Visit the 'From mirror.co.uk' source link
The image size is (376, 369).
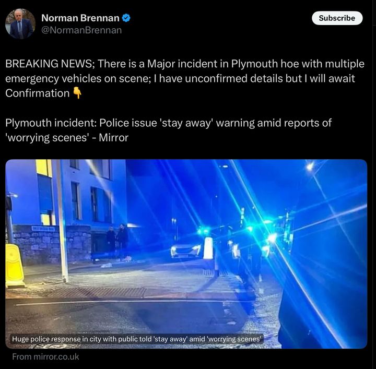(45, 356)
